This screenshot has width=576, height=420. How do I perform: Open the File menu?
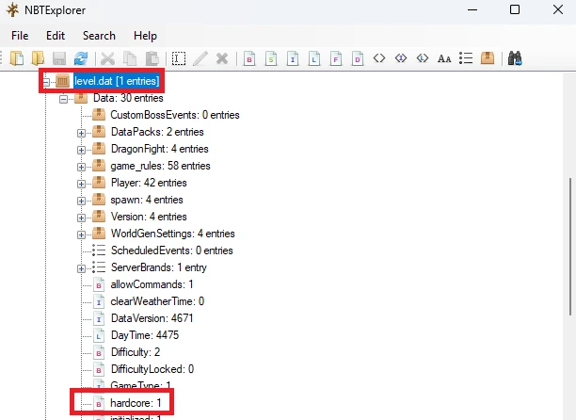click(20, 36)
